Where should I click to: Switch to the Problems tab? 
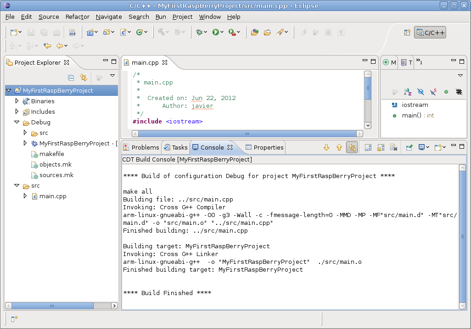[x=141, y=147]
